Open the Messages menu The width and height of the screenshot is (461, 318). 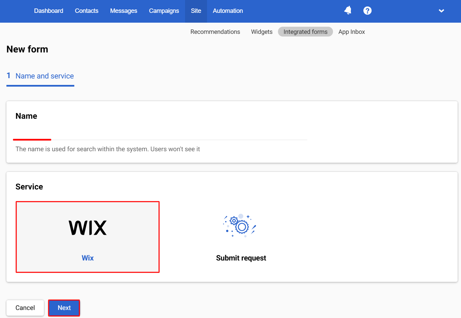pos(124,11)
